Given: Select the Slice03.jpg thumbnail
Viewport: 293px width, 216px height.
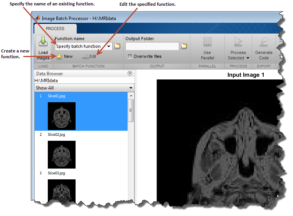Looking at the screenshot, I should click(x=61, y=191).
